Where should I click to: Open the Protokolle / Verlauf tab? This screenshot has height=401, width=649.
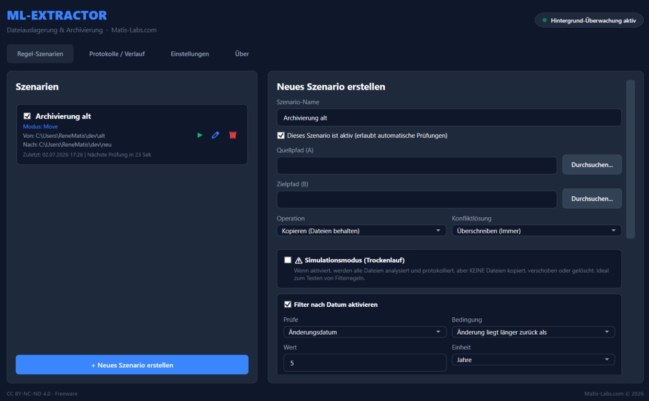coord(117,54)
